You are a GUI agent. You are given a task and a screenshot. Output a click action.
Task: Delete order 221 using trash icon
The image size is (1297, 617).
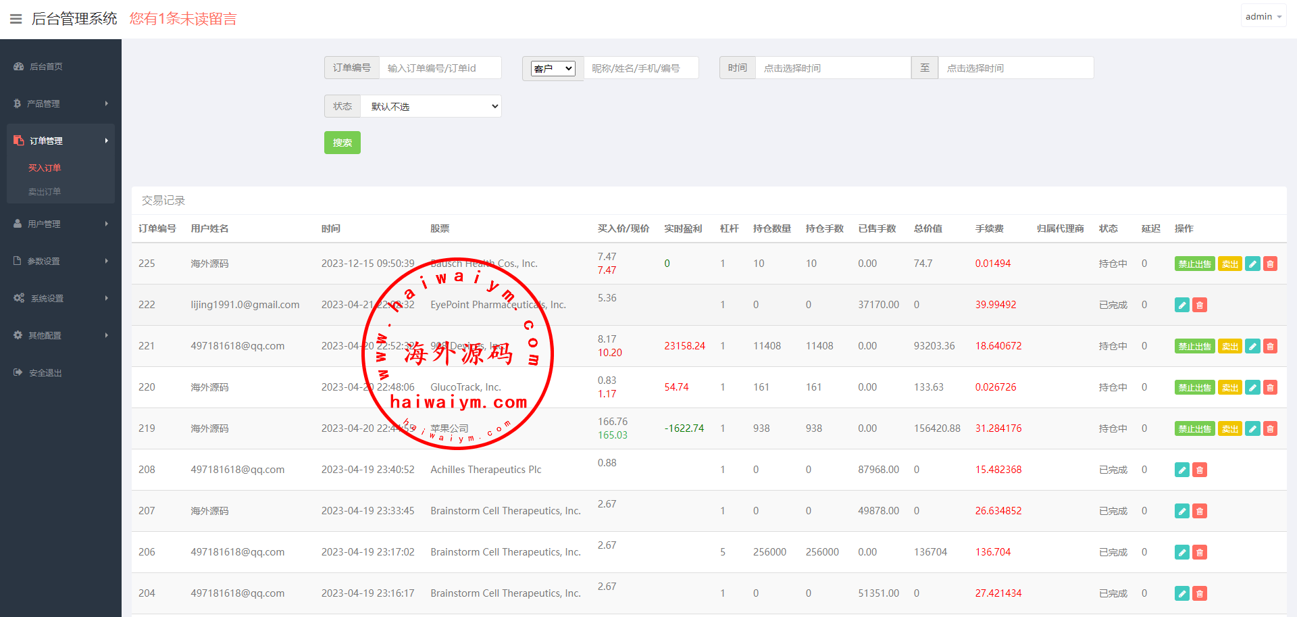pos(1270,347)
